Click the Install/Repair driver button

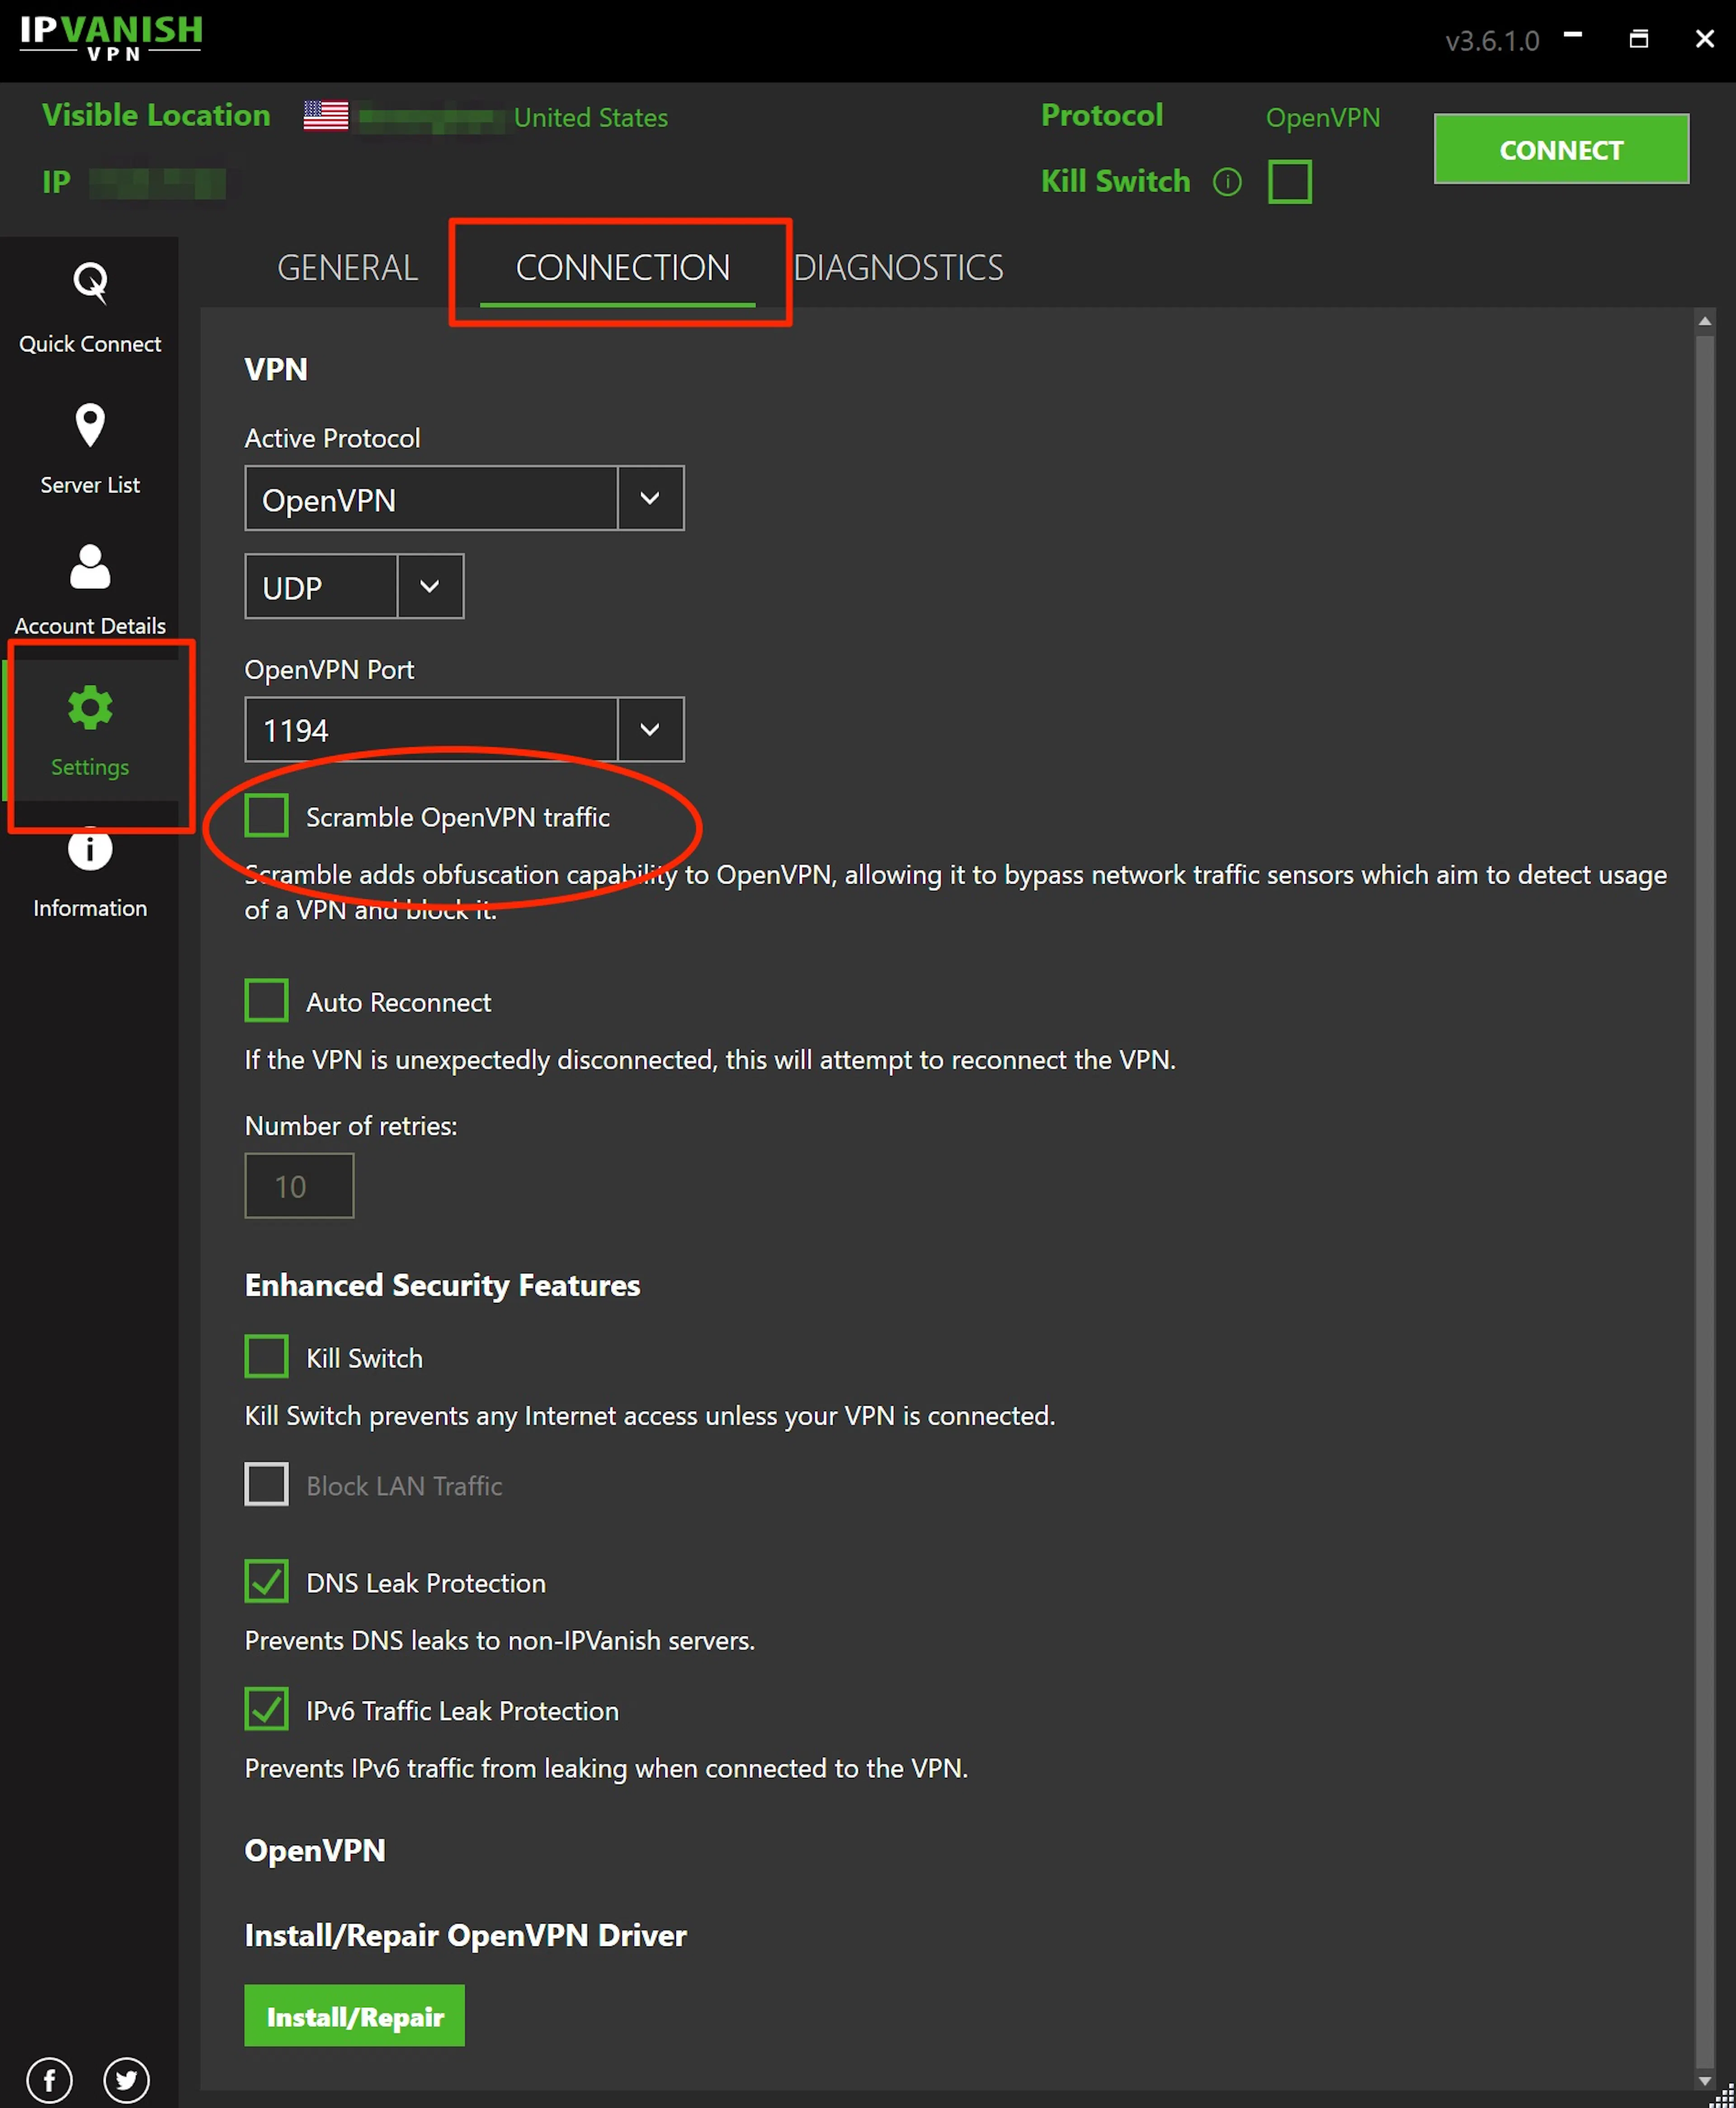[354, 2015]
